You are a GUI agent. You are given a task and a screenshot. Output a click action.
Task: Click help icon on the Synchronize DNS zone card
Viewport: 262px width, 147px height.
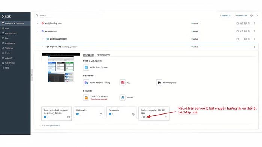[68, 117]
